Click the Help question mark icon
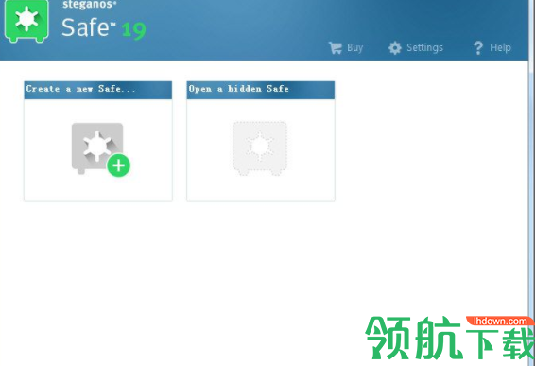The image size is (535, 366). [x=478, y=48]
